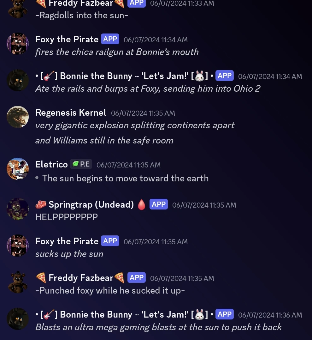Click the P.E server tag beside Eletrico
Viewport: 312px width, 340px height.
click(x=81, y=164)
